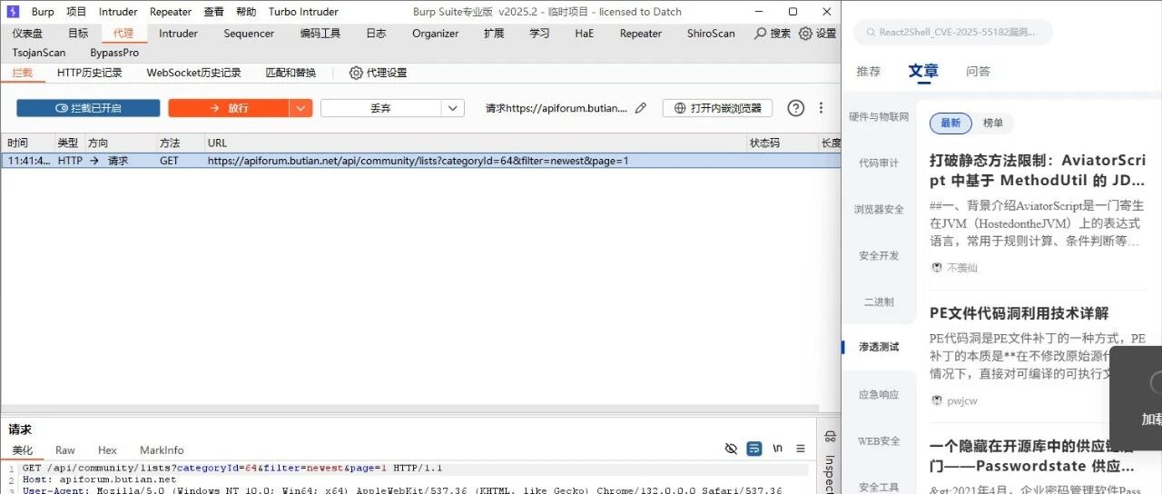Image resolution: width=1162 pixels, height=494 pixels.
Task: Select the Hex request view tab
Action: pyautogui.click(x=107, y=450)
